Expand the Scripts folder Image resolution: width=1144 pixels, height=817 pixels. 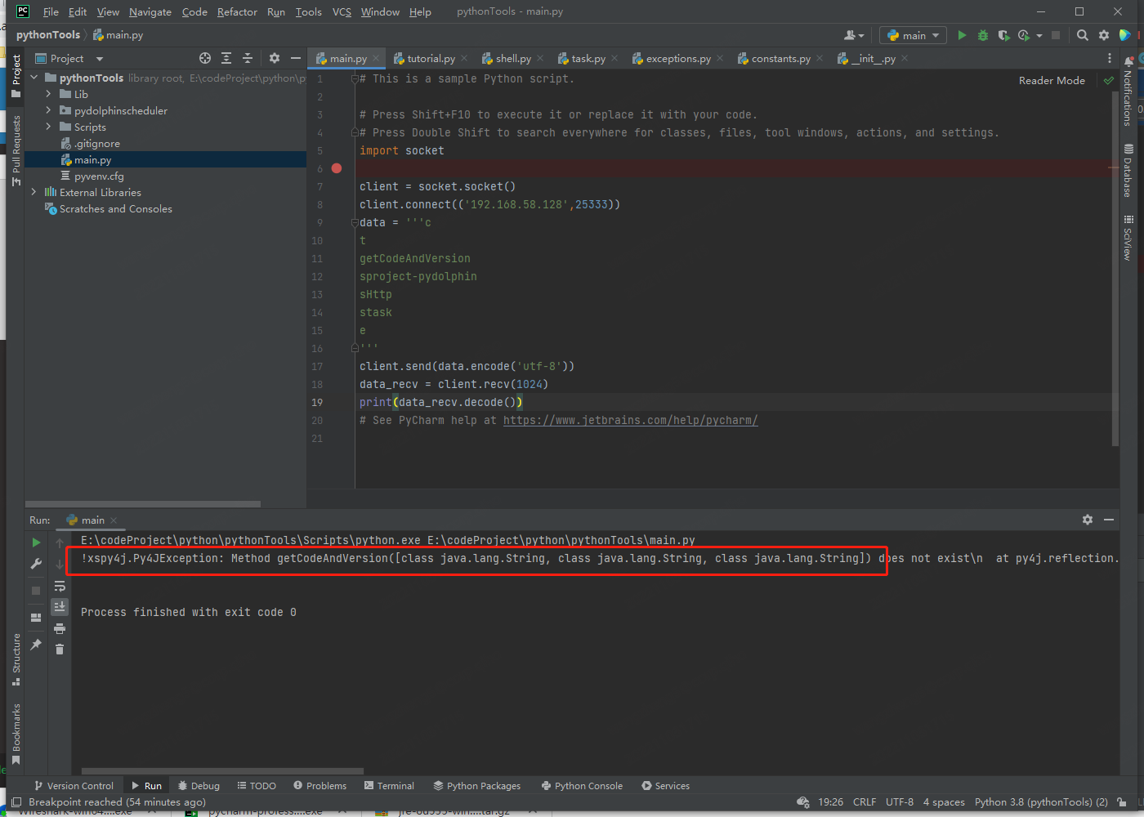pos(48,127)
